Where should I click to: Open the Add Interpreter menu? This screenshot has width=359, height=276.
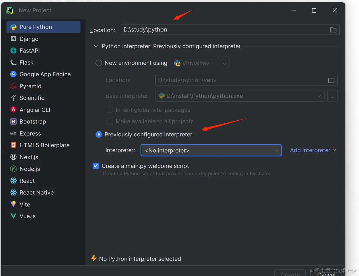click(x=313, y=150)
